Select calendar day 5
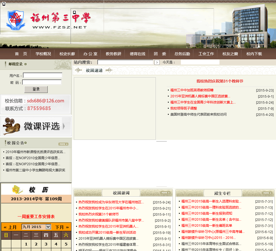276x251 pixels. (x=66, y=244)
